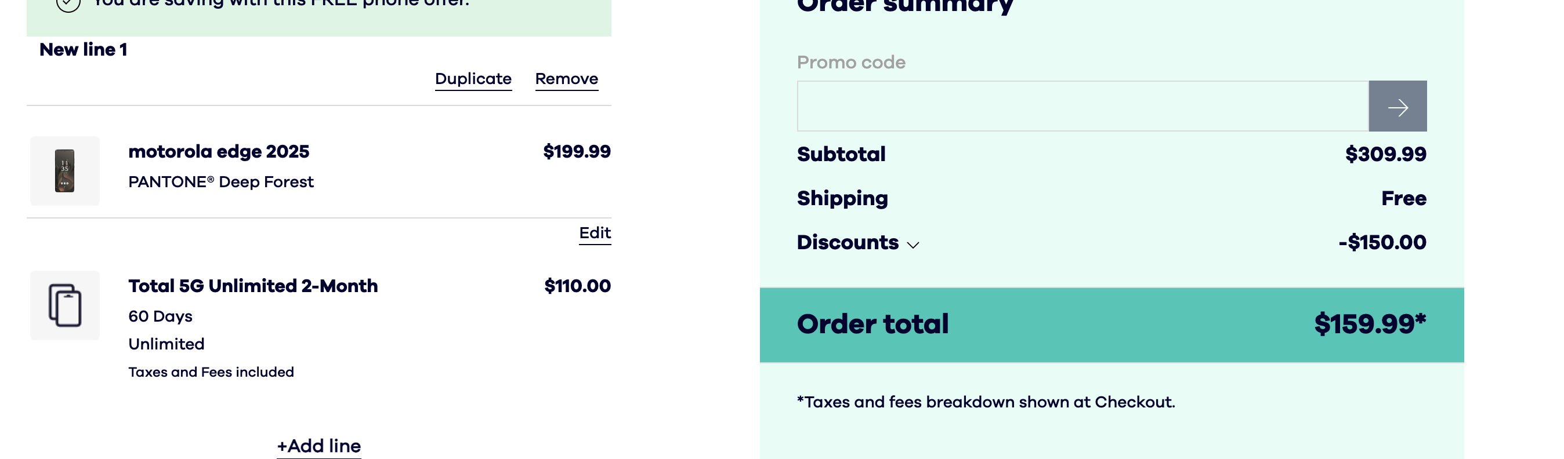
Task: Click the motorola edge 2025 product name
Action: [219, 152]
